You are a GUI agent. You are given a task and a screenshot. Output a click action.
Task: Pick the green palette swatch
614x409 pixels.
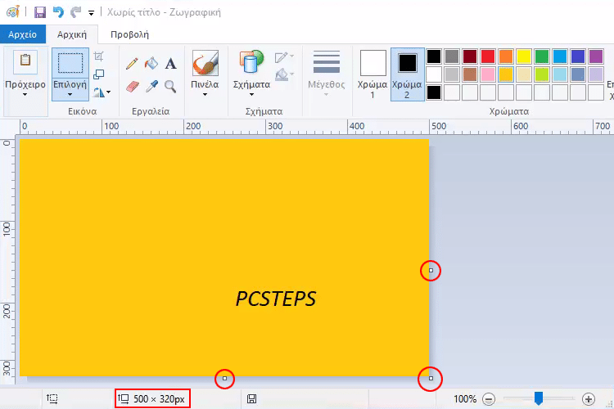(542, 56)
